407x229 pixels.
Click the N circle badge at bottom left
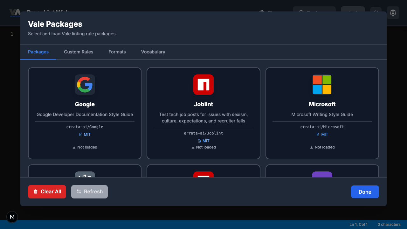pos(12,217)
